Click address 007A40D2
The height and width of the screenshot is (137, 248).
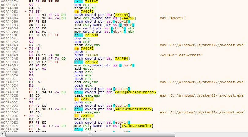tap(9, 102)
